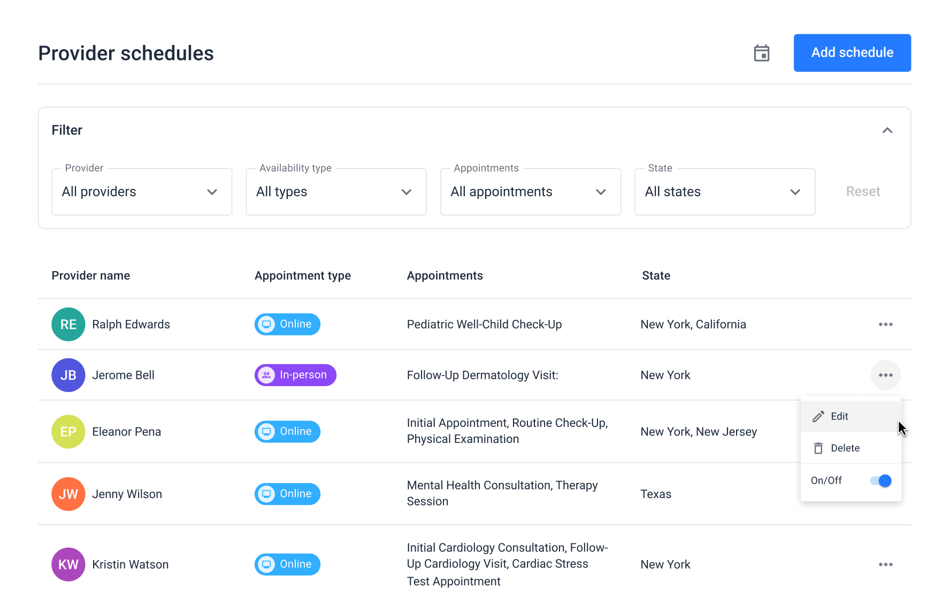Screen dimensions: 950x613
Task: Select Edit from the context menu
Action: pos(839,416)
